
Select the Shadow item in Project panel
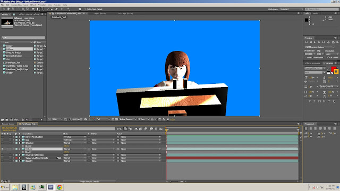point(10,73)
